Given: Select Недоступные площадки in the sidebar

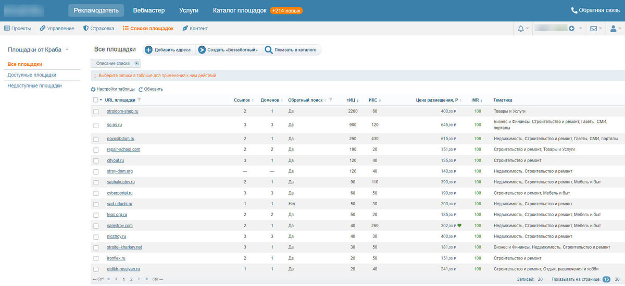Looking at the screenshot, I should coord(35,85).
